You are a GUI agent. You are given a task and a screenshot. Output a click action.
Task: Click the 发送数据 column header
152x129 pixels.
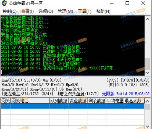point(78,101)
